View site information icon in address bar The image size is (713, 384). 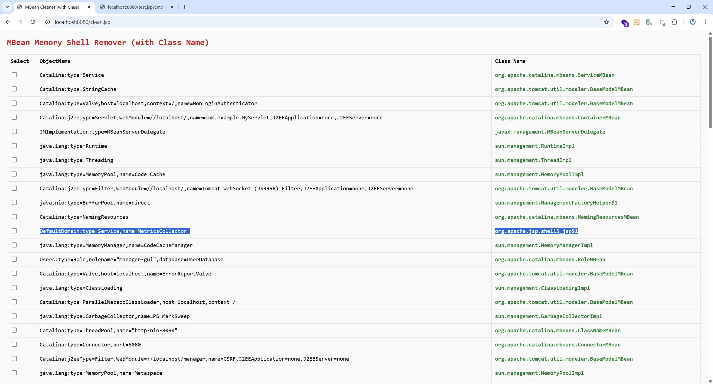coord(48,22)
